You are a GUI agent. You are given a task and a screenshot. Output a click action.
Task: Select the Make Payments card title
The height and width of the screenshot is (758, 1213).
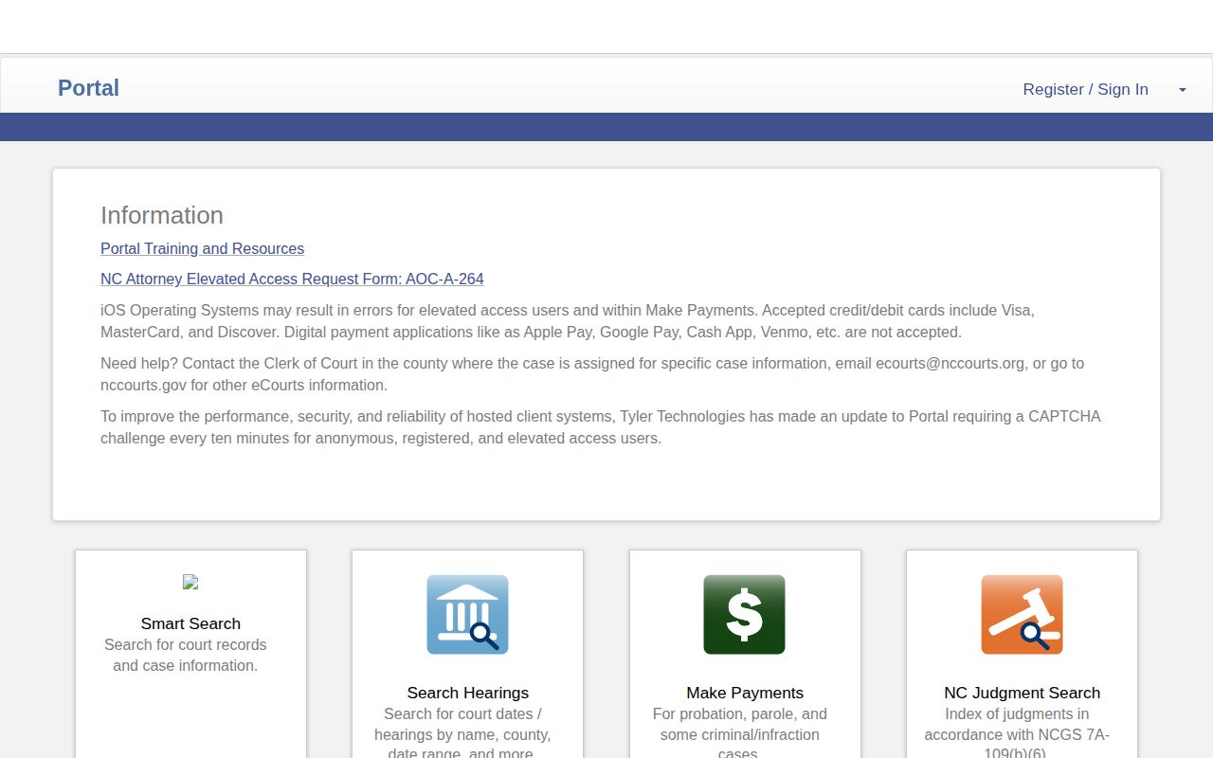(745, 693)
